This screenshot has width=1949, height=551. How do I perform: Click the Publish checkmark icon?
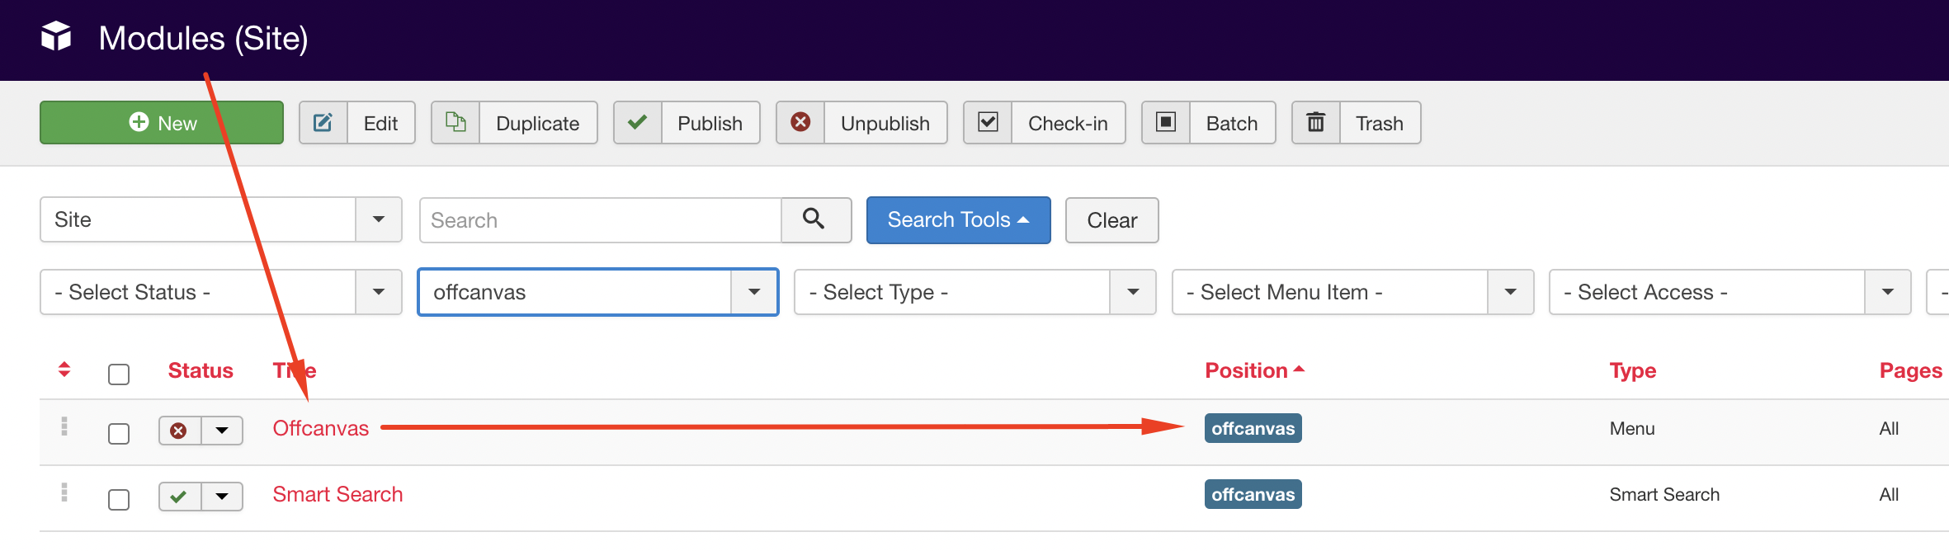click(x=637, y=123)
